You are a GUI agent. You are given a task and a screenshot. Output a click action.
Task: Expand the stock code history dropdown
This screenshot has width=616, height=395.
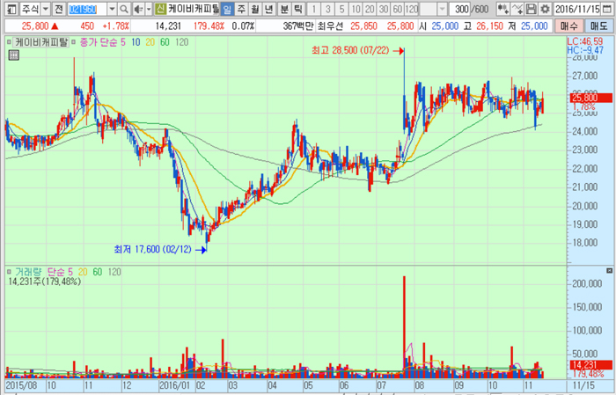(x=112, y=8)
